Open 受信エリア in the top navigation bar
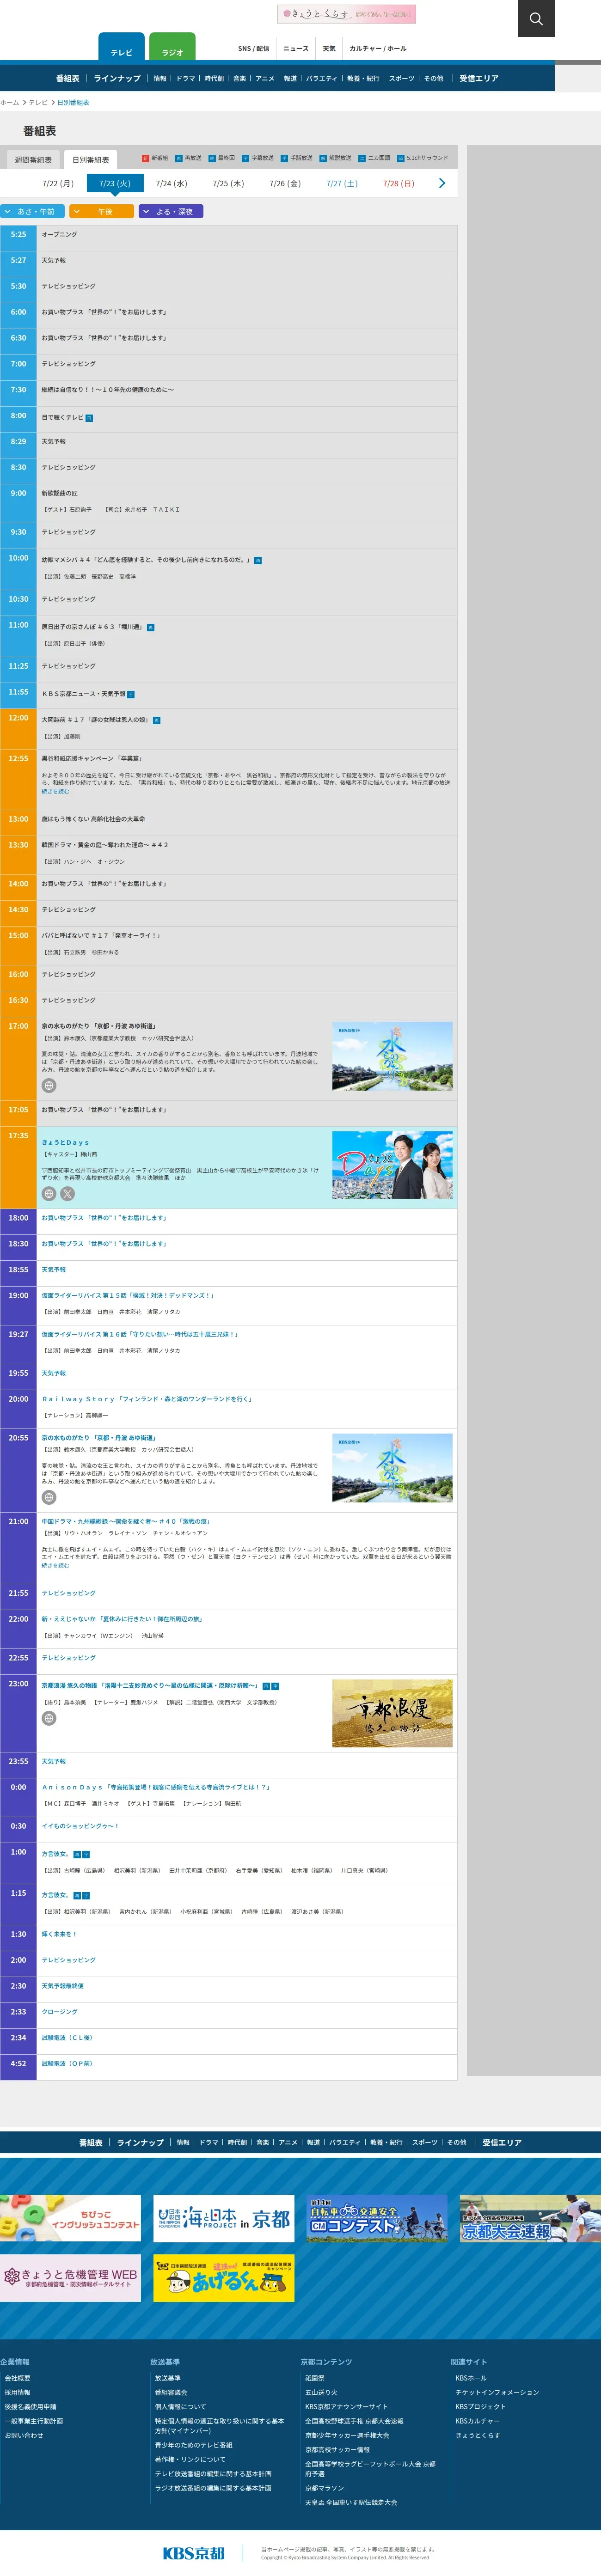 pyautogui.click(x=479, y=78)
